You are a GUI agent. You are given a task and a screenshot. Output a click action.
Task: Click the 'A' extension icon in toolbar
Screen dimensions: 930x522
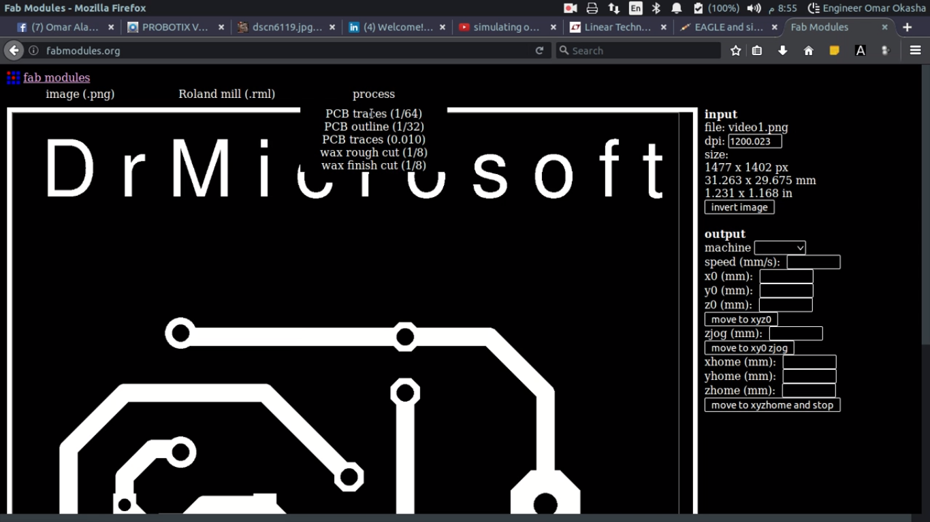pos(861,50)
